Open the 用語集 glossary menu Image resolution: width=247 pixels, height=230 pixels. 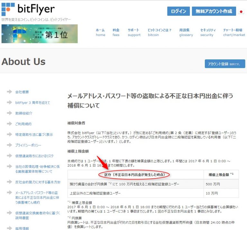tap(186, 32)
